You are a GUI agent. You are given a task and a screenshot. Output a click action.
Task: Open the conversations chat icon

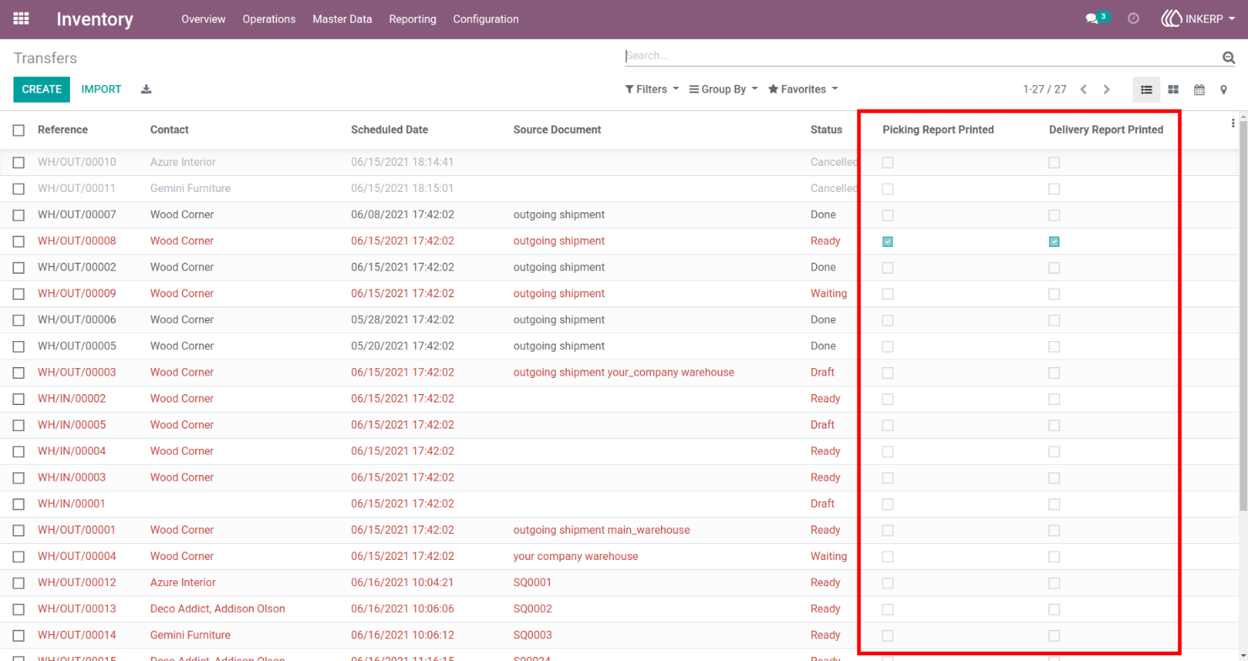[x=1092, y=19]
